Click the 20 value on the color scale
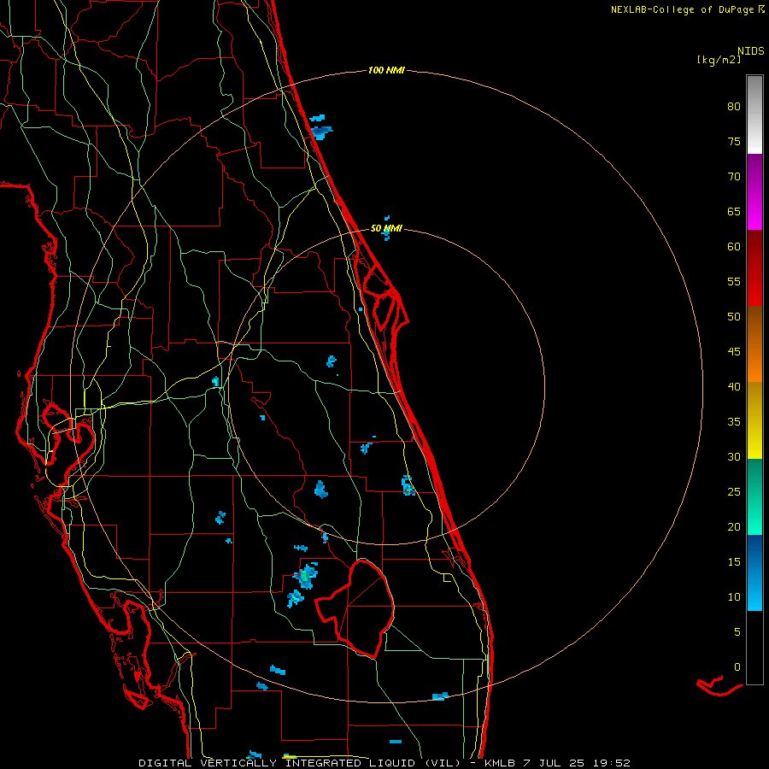The width and height of the screenshot is (769, 769). tap(734, 526)
